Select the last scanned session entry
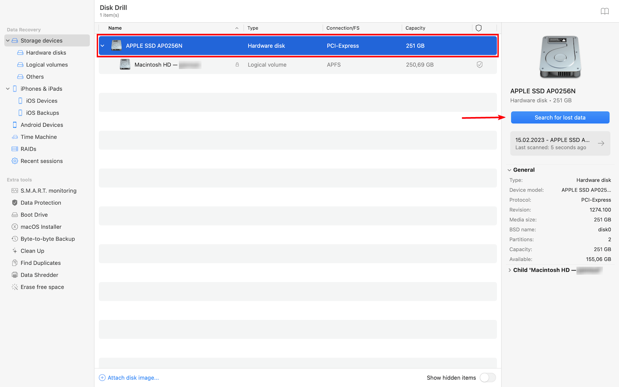This screenshot has width=619, height=387. [x=559, y=143]
